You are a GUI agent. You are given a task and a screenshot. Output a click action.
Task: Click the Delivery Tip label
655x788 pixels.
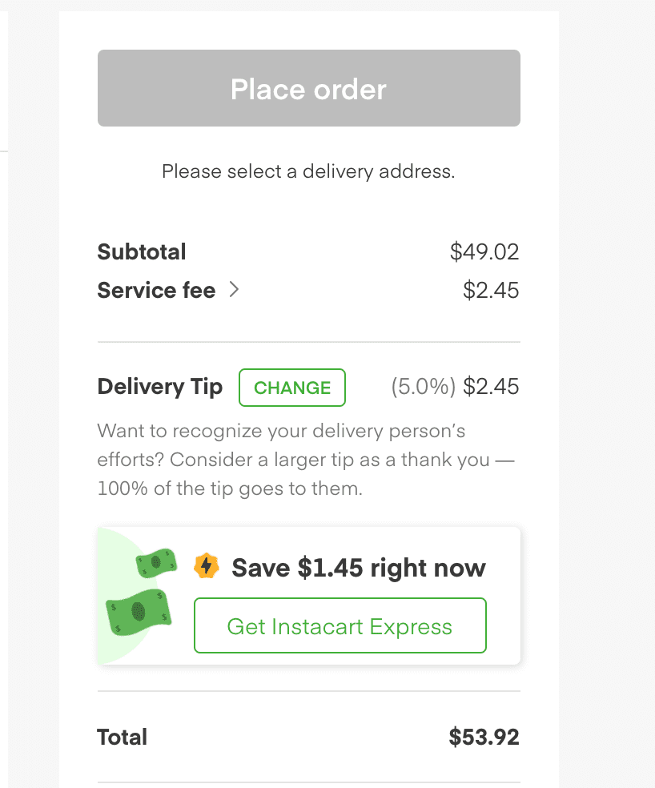tap(160, 387)
